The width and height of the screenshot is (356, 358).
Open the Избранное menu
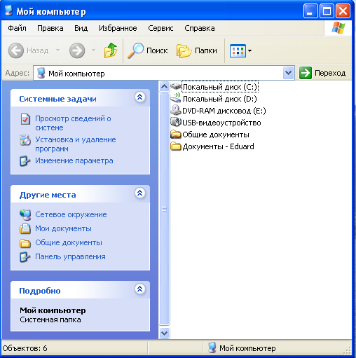[118, 28]
